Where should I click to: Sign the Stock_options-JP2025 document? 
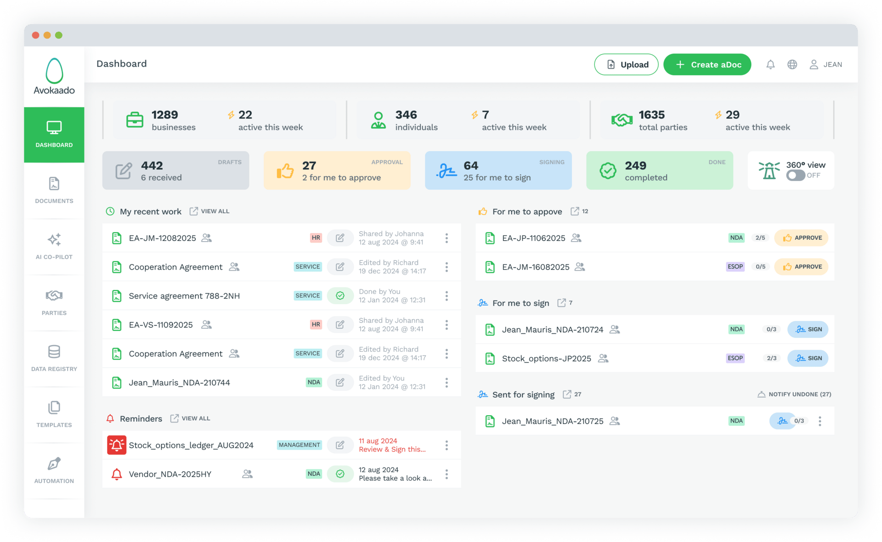(808, 358)
